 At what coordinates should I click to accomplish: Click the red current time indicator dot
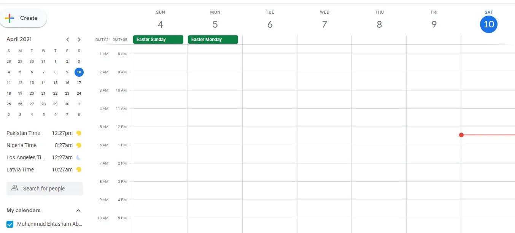461,135
